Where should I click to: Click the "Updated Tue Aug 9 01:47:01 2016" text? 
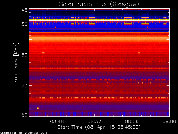point(24,133)
